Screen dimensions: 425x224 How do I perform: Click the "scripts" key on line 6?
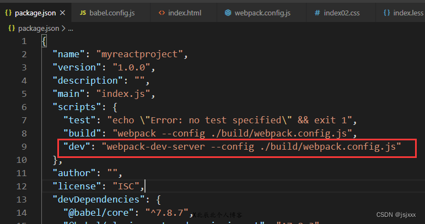(x=77, y=107)
